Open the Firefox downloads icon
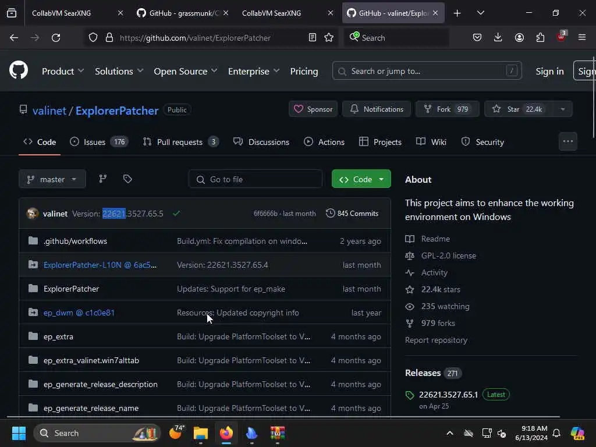 point(498,38)
